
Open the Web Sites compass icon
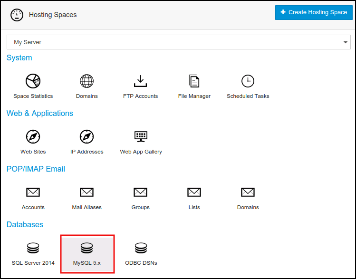(33, 137)
